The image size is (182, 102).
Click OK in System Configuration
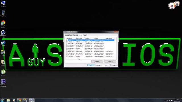coord(91,65)
